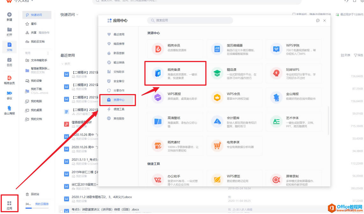
Task: Select 新品尝鲜 category
Action: (118, 53)
